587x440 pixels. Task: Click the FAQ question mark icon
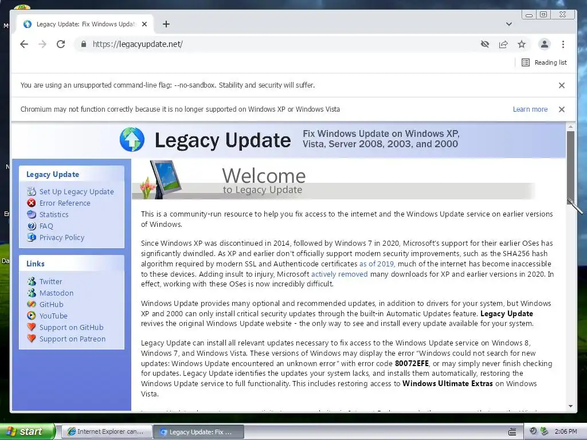(32, 226)
